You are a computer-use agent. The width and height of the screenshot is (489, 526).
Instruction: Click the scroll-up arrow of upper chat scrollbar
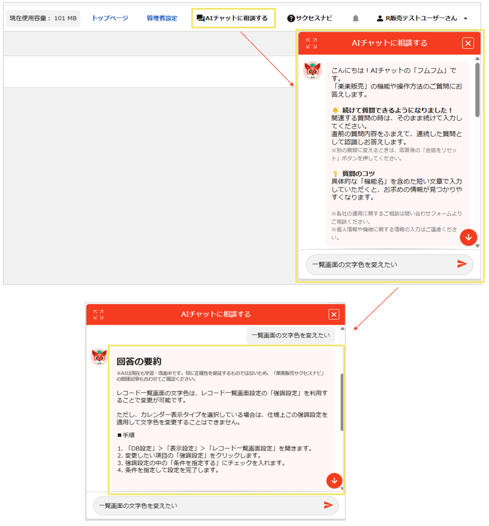(x=478, y=59)
